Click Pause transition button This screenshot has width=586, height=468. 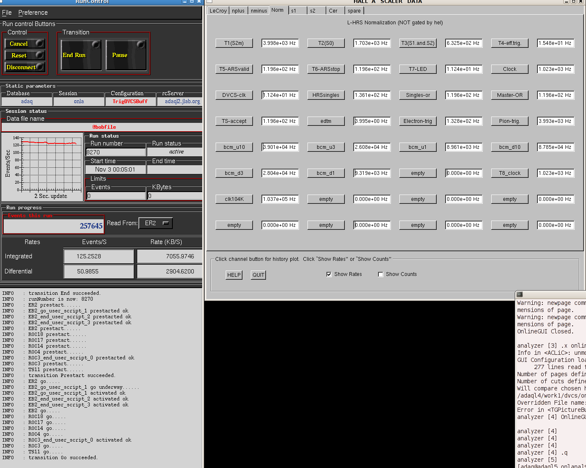[126, 55]
